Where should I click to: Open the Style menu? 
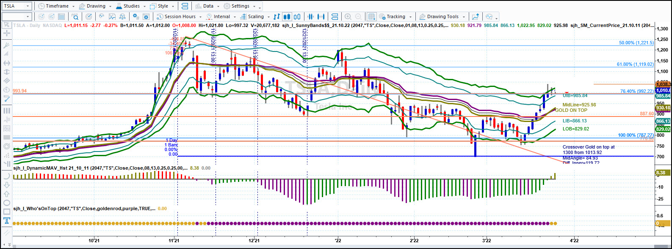pos(162,6)
